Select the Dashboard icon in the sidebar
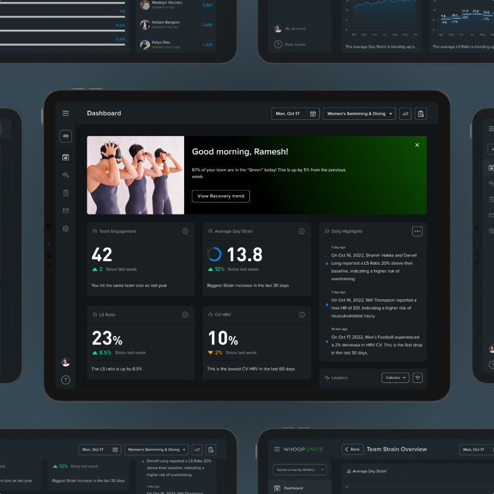This screenshot has height=494, width=494. tap(65, 136)
